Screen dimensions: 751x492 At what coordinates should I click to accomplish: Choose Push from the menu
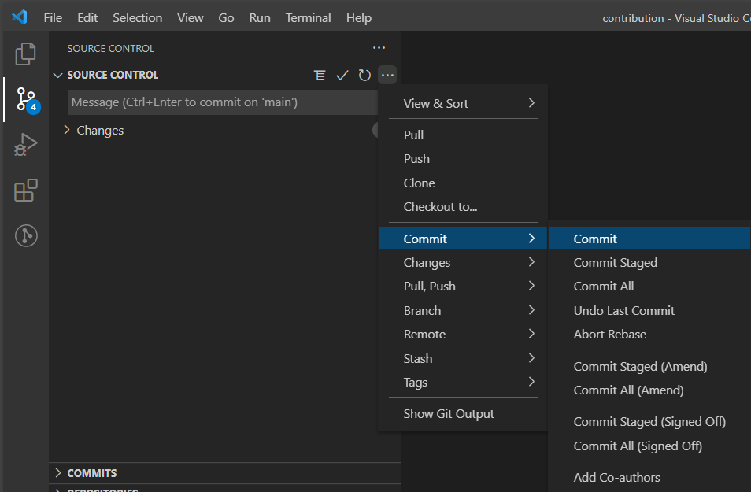tap(463, 158)
